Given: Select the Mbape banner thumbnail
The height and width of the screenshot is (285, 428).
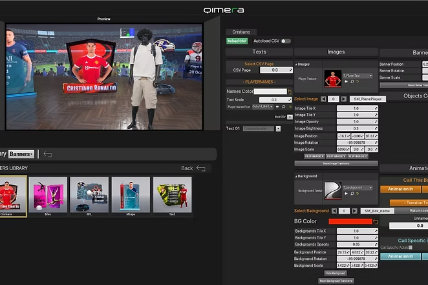Looking at the screenshot, I should [131, 196].
